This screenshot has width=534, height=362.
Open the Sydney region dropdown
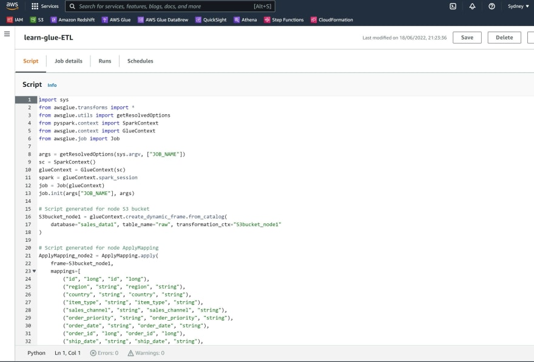click(518, 6)
